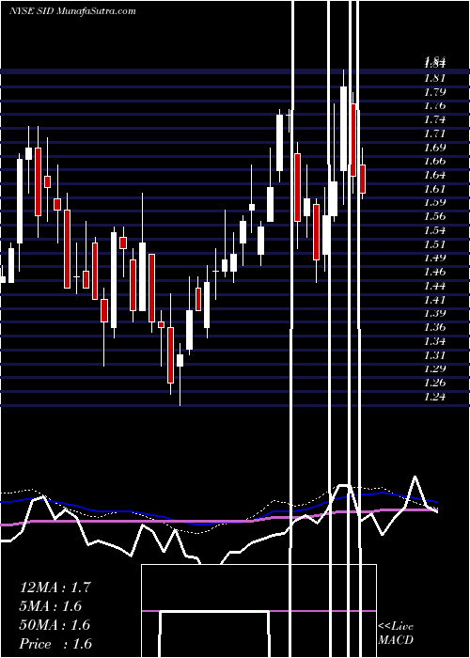The image size is (470, 658).
Task: Click the 50MA : 1.6 reading
Action: [55, 625]
